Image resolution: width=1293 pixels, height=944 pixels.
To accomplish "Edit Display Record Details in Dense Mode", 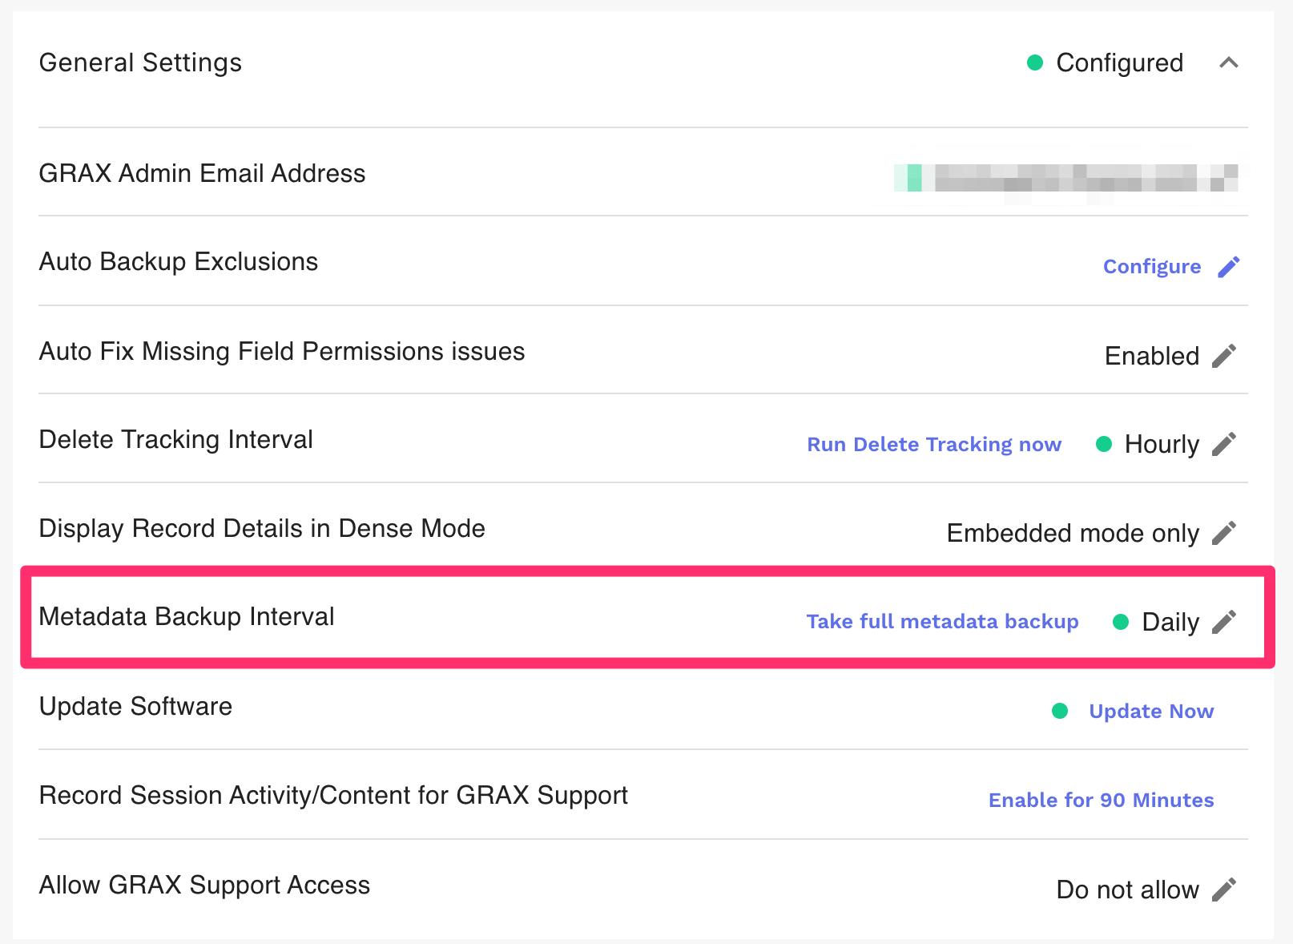I will [1223, 533].
